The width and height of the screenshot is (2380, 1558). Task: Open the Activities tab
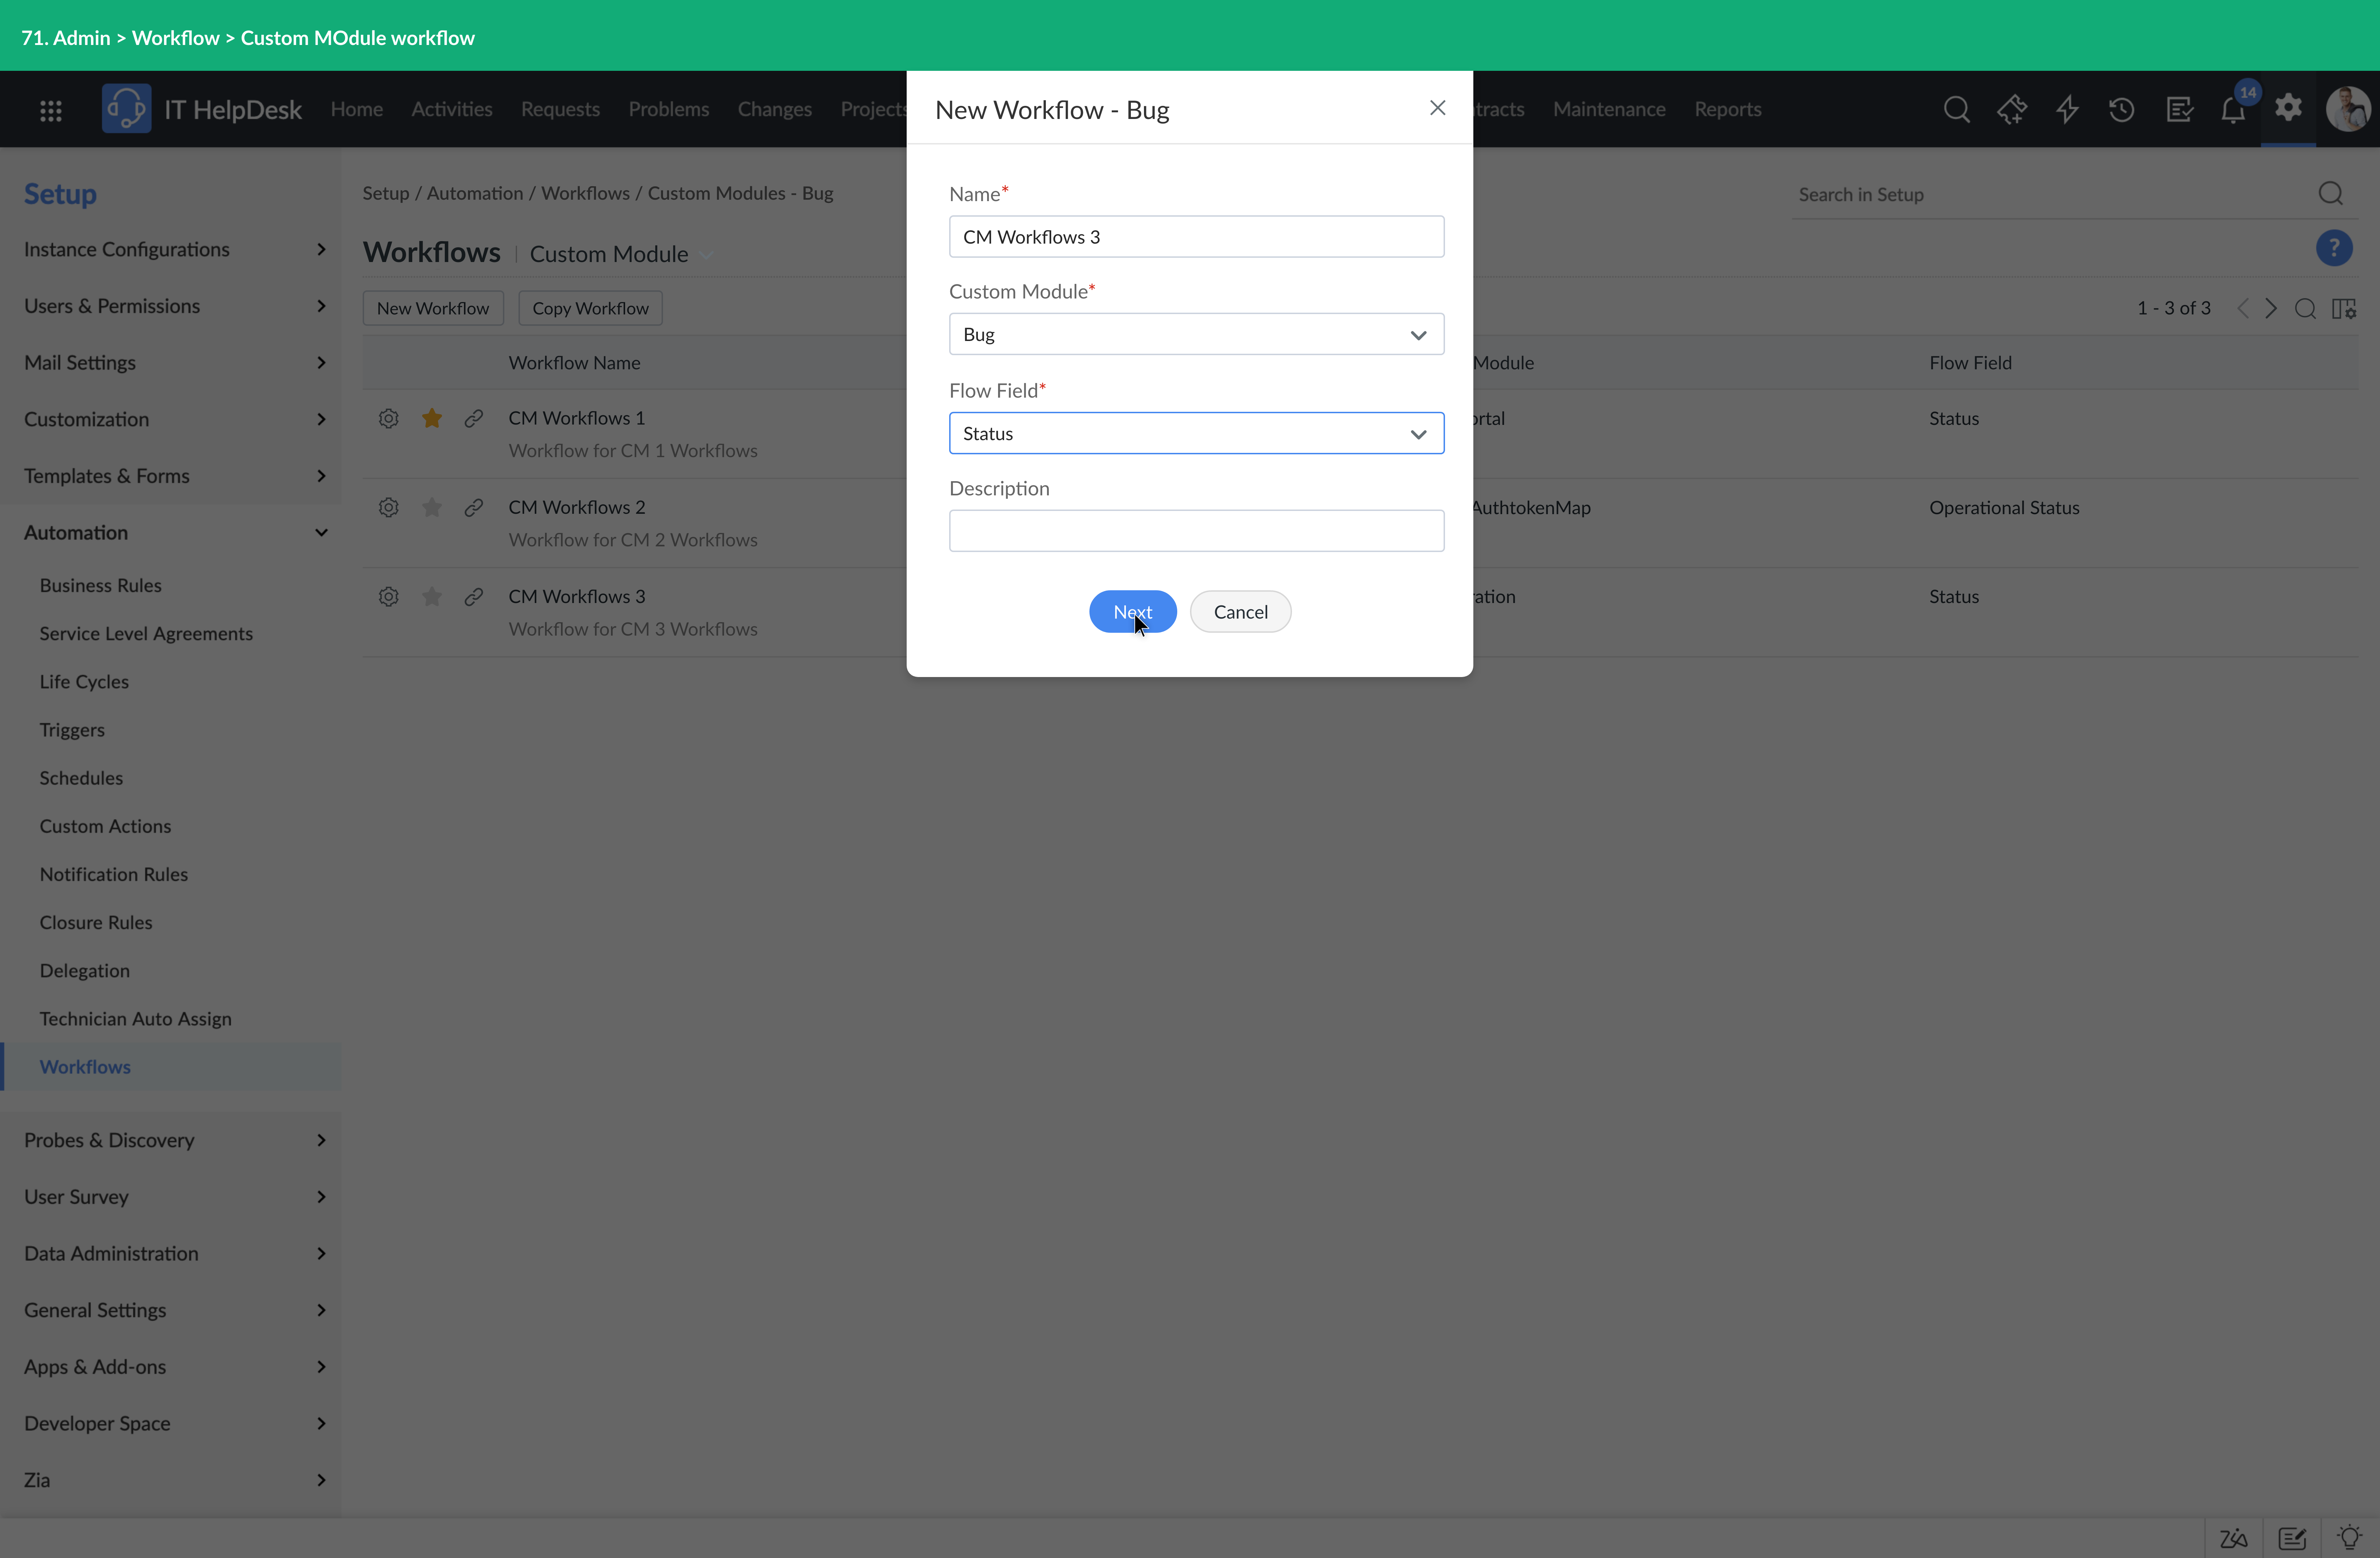pyautogui.click(x=452, y=109)
